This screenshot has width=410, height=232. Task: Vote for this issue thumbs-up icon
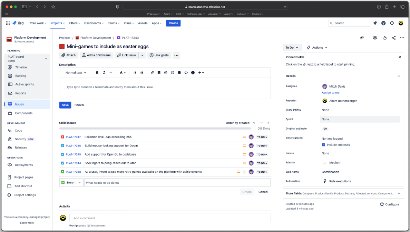(385, 38)
